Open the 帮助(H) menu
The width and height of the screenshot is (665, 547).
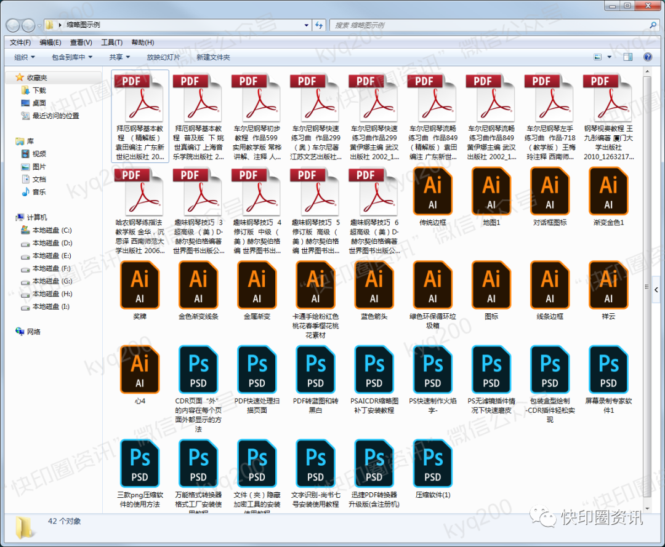point(142,42)
